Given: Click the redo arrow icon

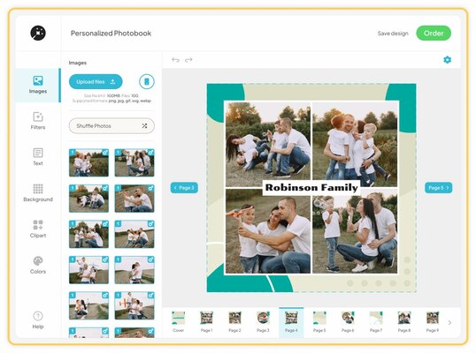Looking at the screenshot, I should (x=188, y=60).
